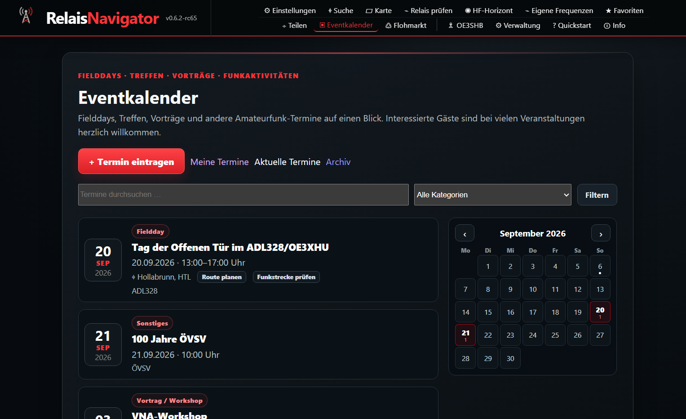686x419 pixels.
Task: Open the VNA-Workshop event title
Action: tap(169, 415)
